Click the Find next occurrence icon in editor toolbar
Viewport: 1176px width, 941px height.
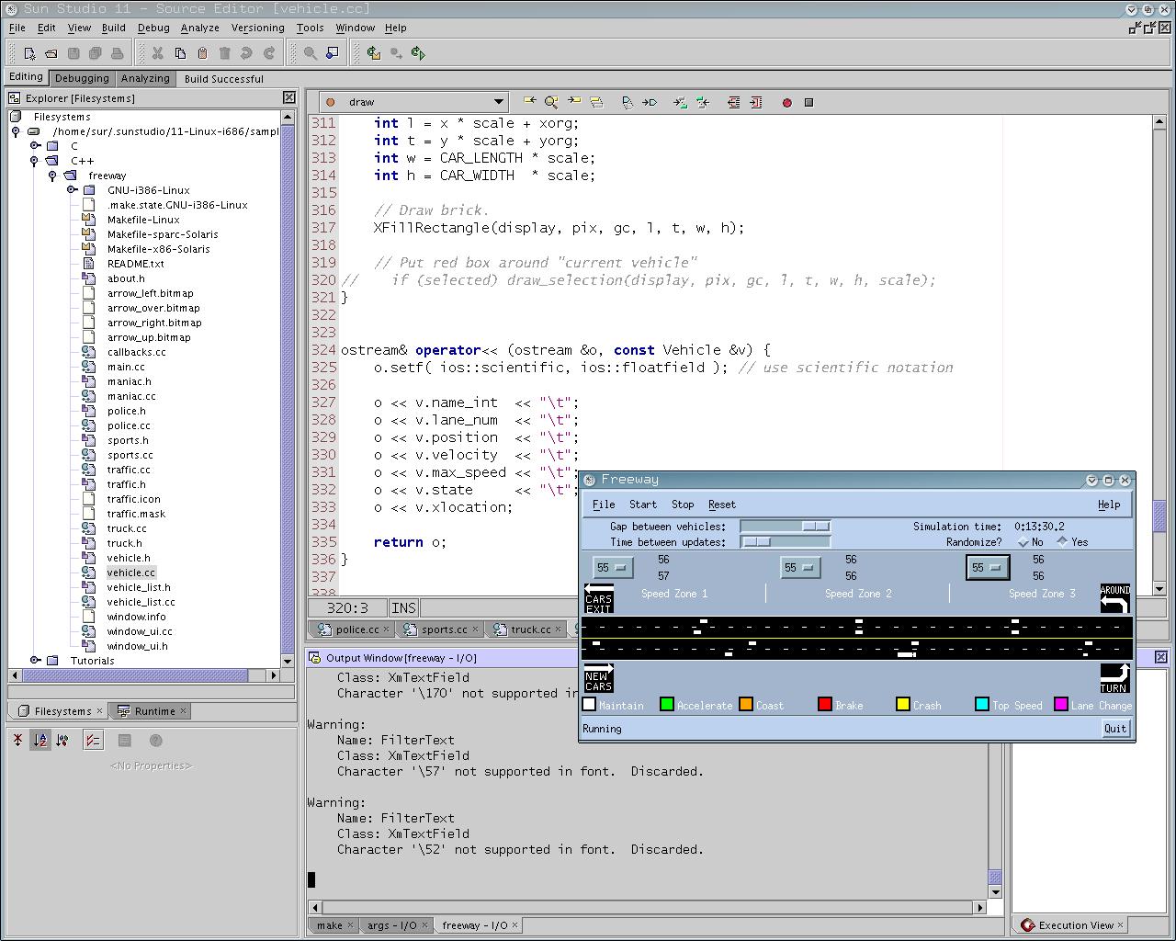point(574,102)
